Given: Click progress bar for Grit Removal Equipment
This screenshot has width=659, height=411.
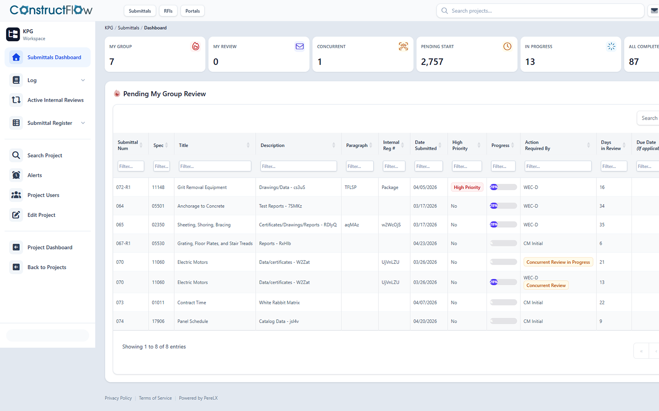Looking at the screenshot, I should [x=503, y=187].
